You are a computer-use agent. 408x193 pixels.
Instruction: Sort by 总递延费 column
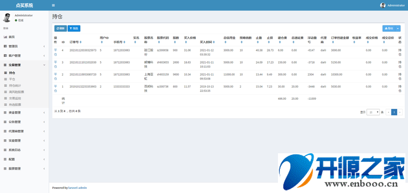click(x=293, y=42)
